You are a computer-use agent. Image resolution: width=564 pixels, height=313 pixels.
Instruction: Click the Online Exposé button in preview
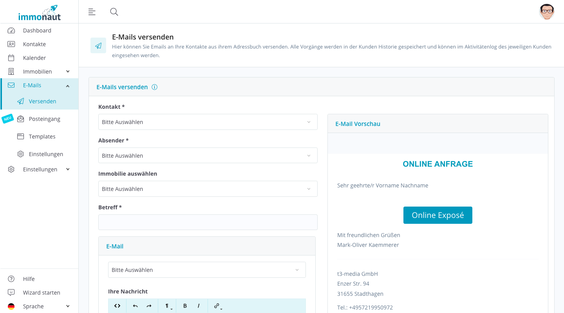437,215
